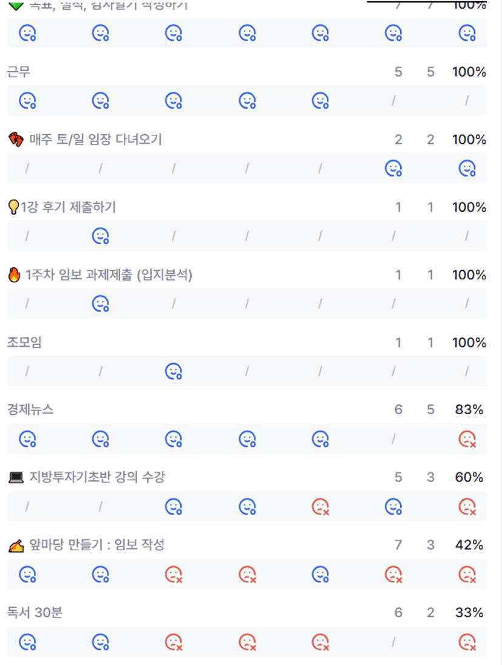Toggle the first day's smiley in 근무 row
The height and width of the screenshot is (665, 502).
point(27,100)
